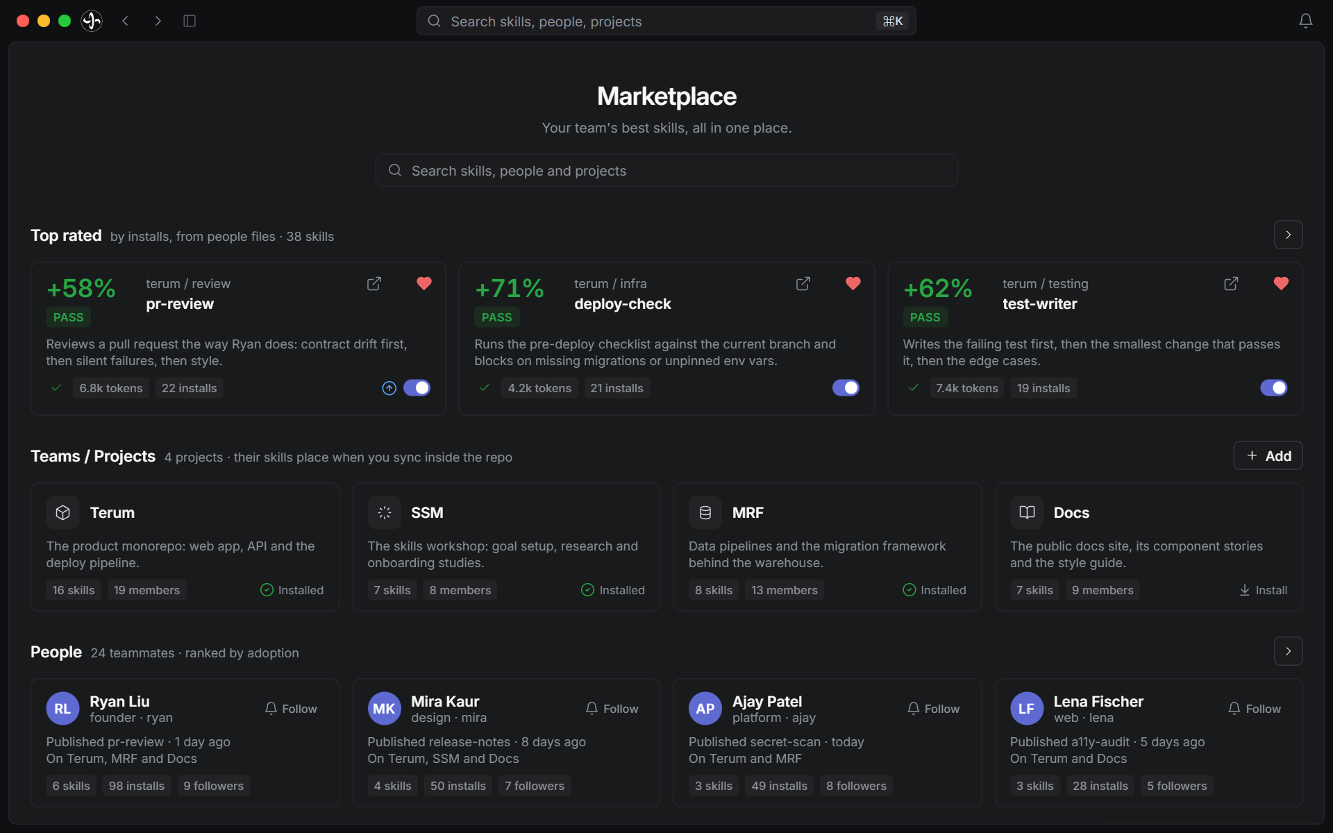Image resolution: width=1333 pixels, height=833 pixels.
Task: Disable the pr-review skill toggle
Action: [x=417, y=388]
